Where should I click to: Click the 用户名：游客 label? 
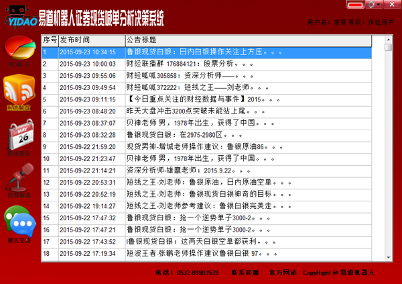click(x=327, y=22)
